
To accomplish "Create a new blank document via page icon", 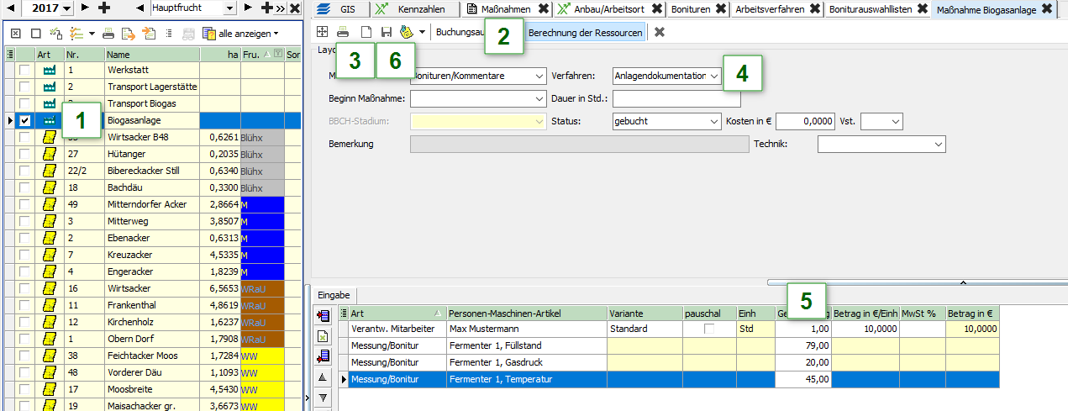I will pos(366,32).
